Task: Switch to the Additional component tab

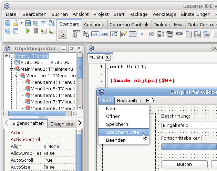Action: [x=94, y=25]
